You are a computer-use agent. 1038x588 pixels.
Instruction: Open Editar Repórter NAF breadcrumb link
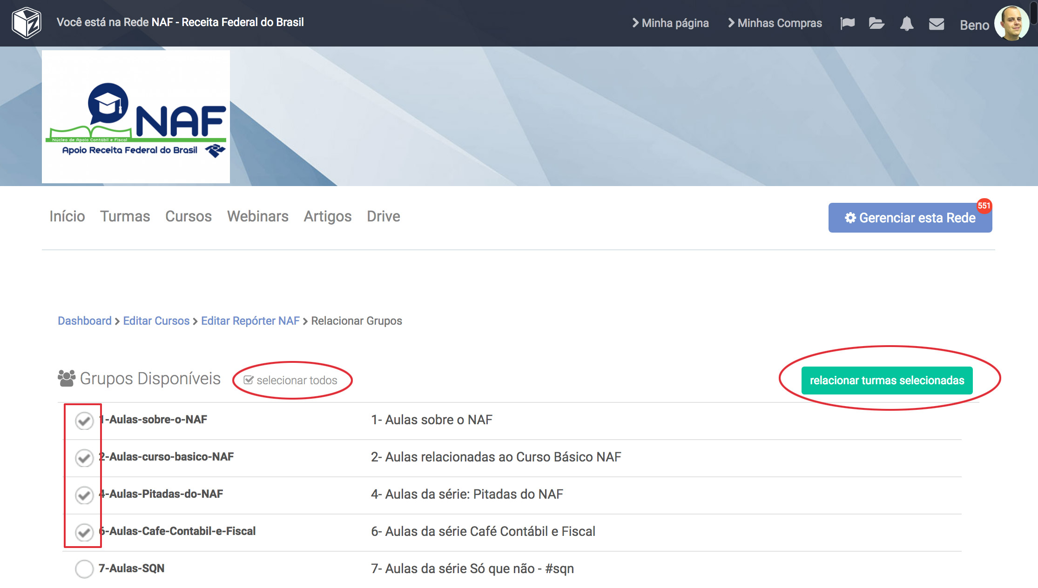pyautogui.click(x=250, y=321)
